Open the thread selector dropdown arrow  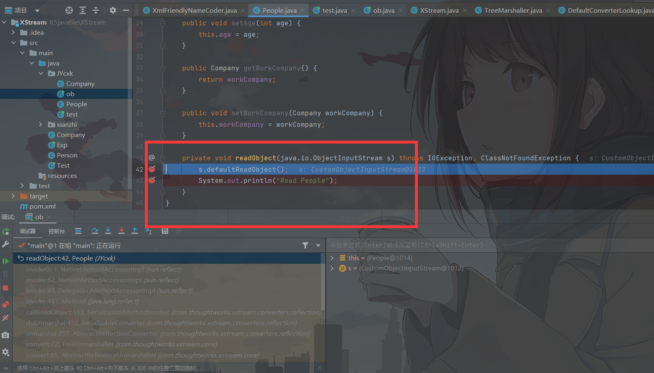pyautogui.click(x=318, y=245)
